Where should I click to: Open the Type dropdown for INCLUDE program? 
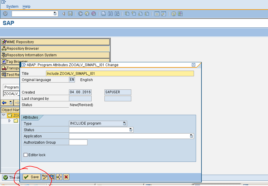(125, 123)
